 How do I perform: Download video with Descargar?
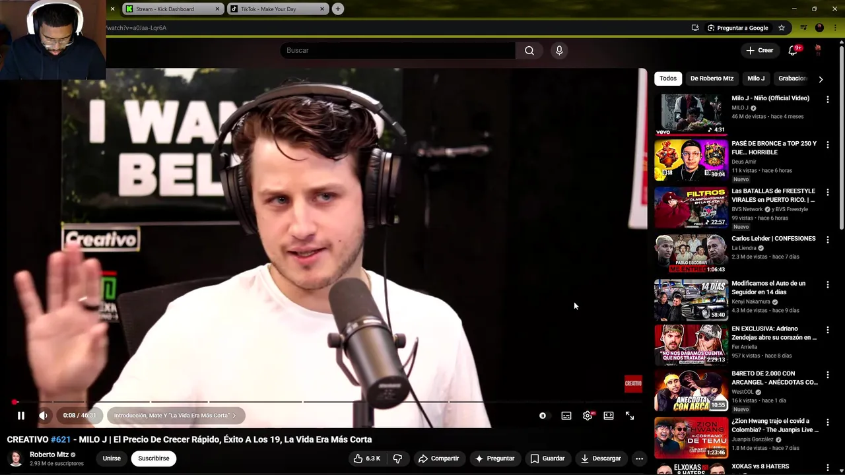tap(601, 459)
